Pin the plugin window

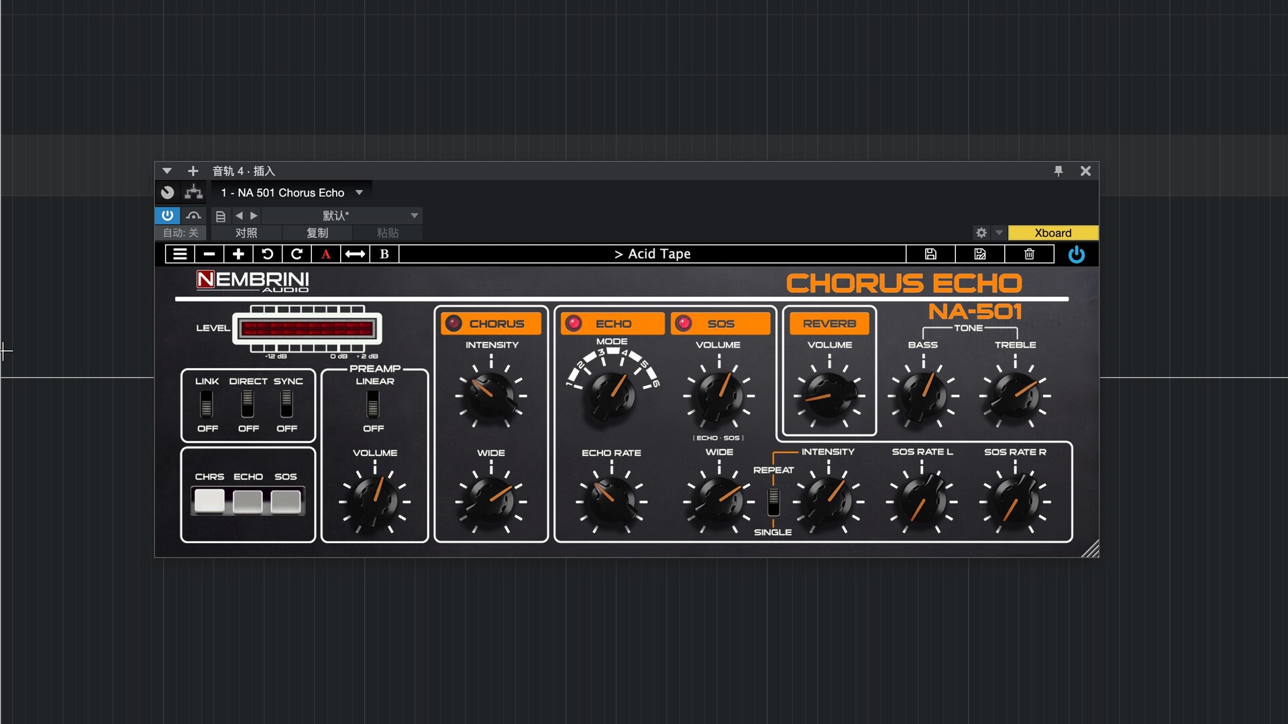(1059, 171)
